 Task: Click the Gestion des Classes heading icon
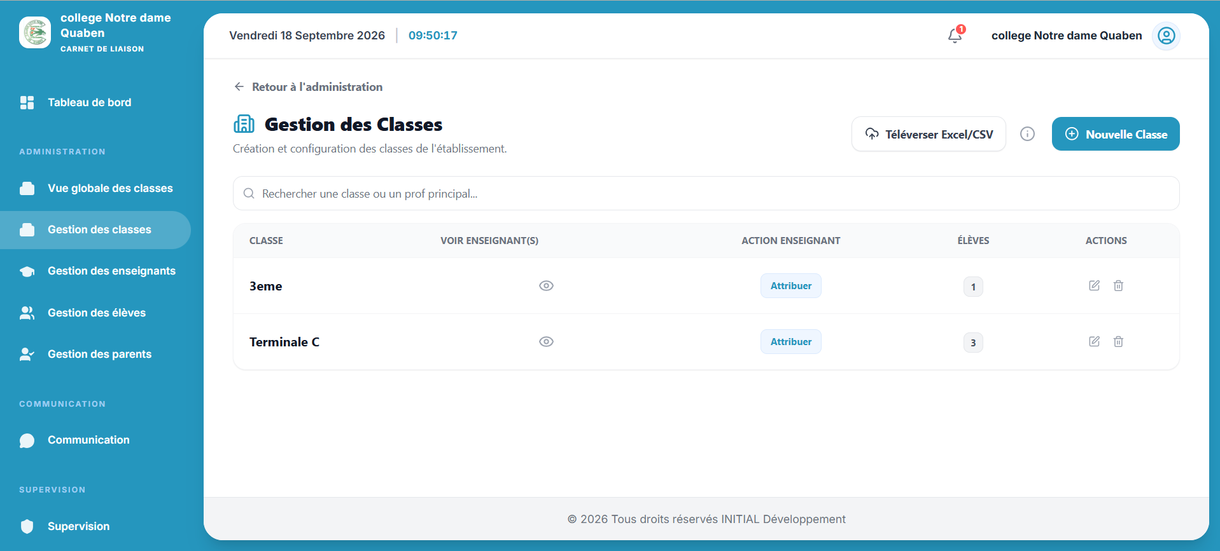pos(244,124)
